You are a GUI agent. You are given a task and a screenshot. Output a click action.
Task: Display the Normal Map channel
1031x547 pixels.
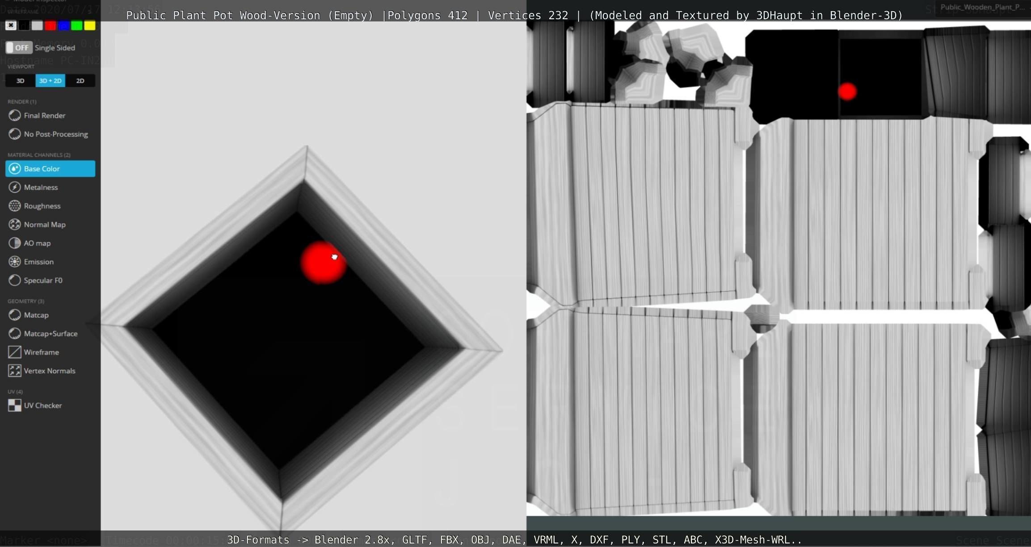[44, 225]
